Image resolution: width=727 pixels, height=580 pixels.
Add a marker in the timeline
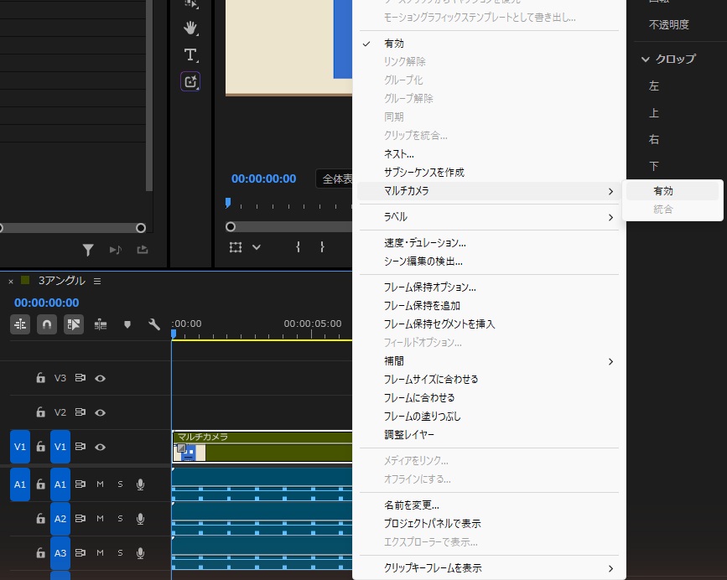tap(127, 324)
